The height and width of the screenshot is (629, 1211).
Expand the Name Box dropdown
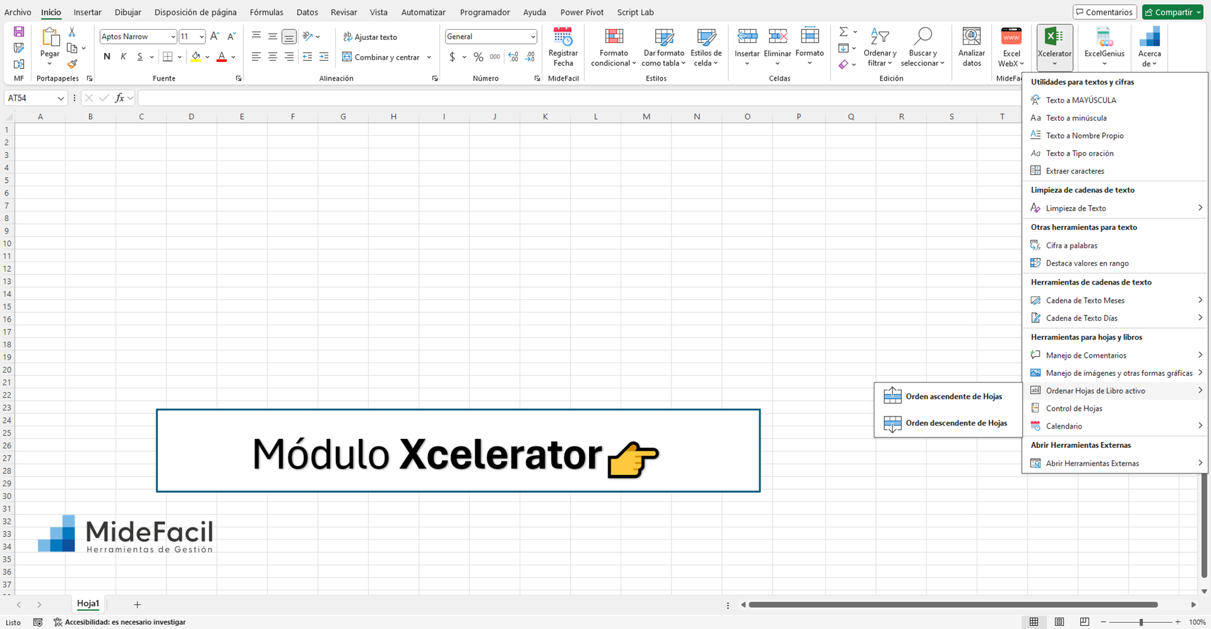pos(61,98)
